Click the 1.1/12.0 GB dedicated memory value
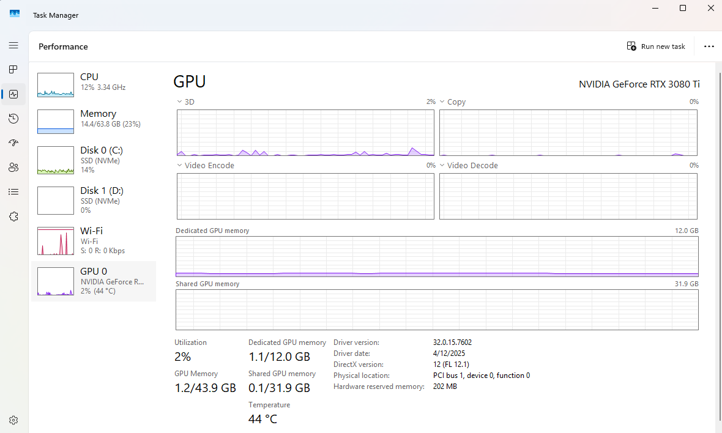Viewport: 722px width, 433px height. (x=280, y=357)
